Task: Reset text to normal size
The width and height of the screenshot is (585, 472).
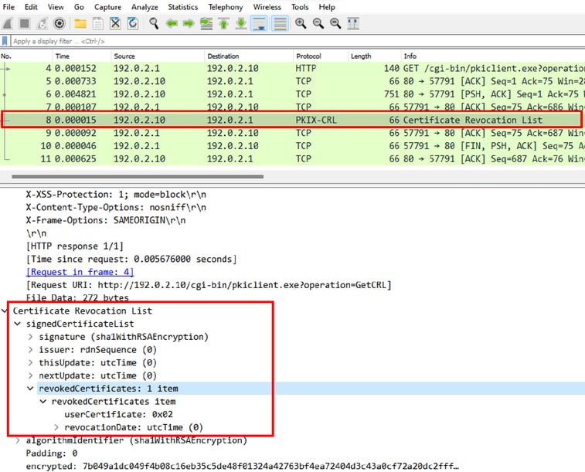Action: pyautogui.click(x=335, y=23)
